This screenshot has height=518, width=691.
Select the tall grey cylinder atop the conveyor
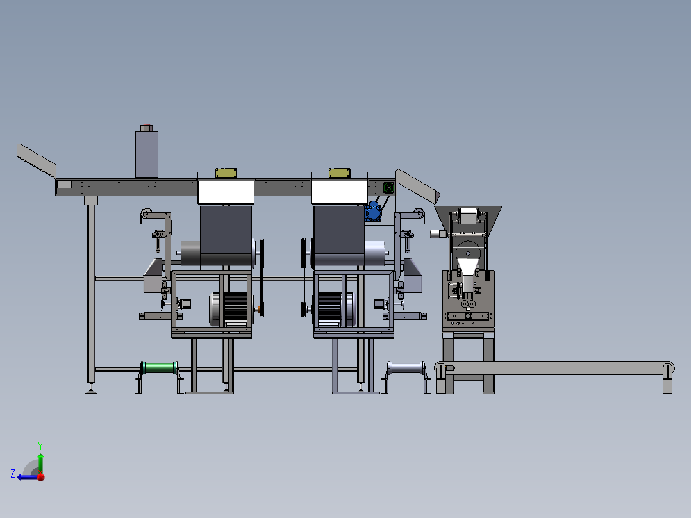tap(147, 155)
